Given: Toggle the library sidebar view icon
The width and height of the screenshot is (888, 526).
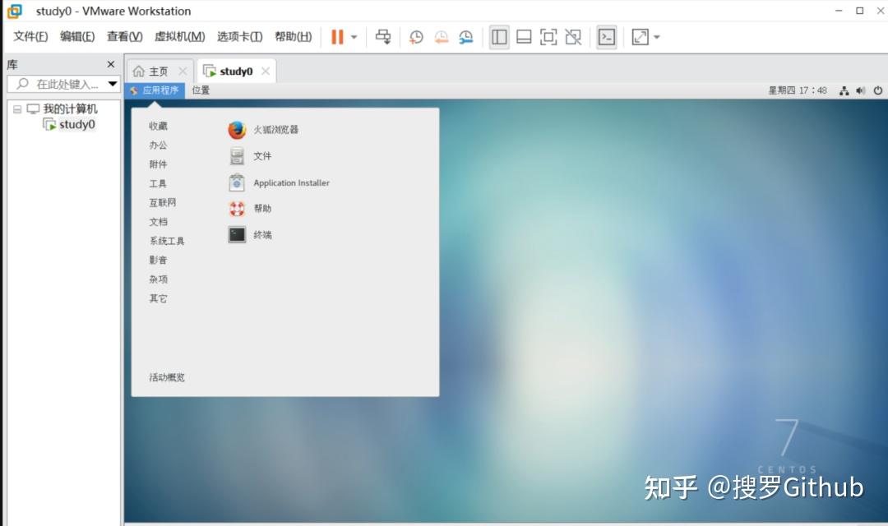Looking at the screenshot, I should 499,37.
